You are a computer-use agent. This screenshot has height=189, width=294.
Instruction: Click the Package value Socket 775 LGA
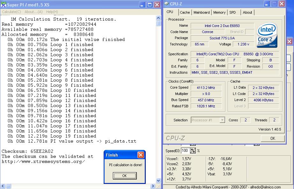coord(222,38)
